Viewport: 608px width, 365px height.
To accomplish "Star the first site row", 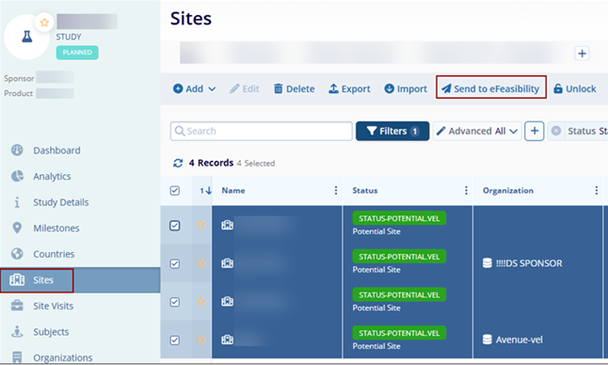I will pos(201,225).
